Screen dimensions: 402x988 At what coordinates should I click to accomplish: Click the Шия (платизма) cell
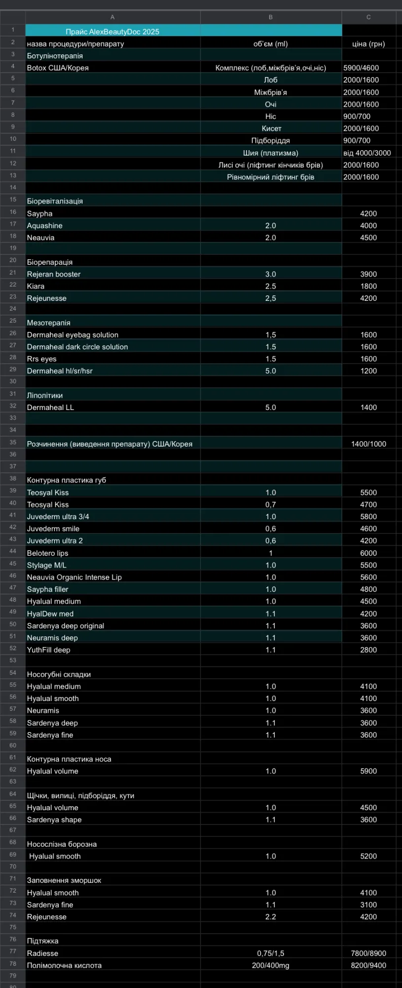(271, 153)
